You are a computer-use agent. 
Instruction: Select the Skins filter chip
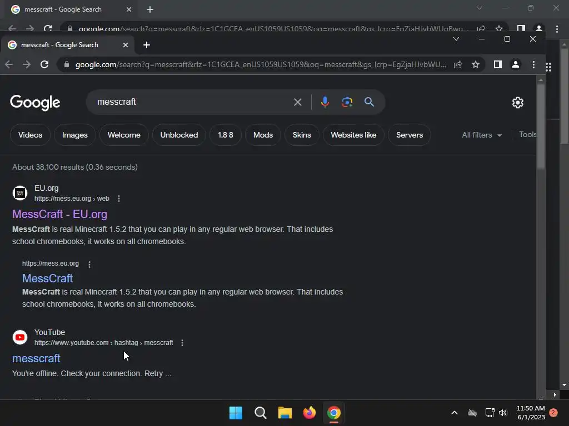[x=302, y=135]
